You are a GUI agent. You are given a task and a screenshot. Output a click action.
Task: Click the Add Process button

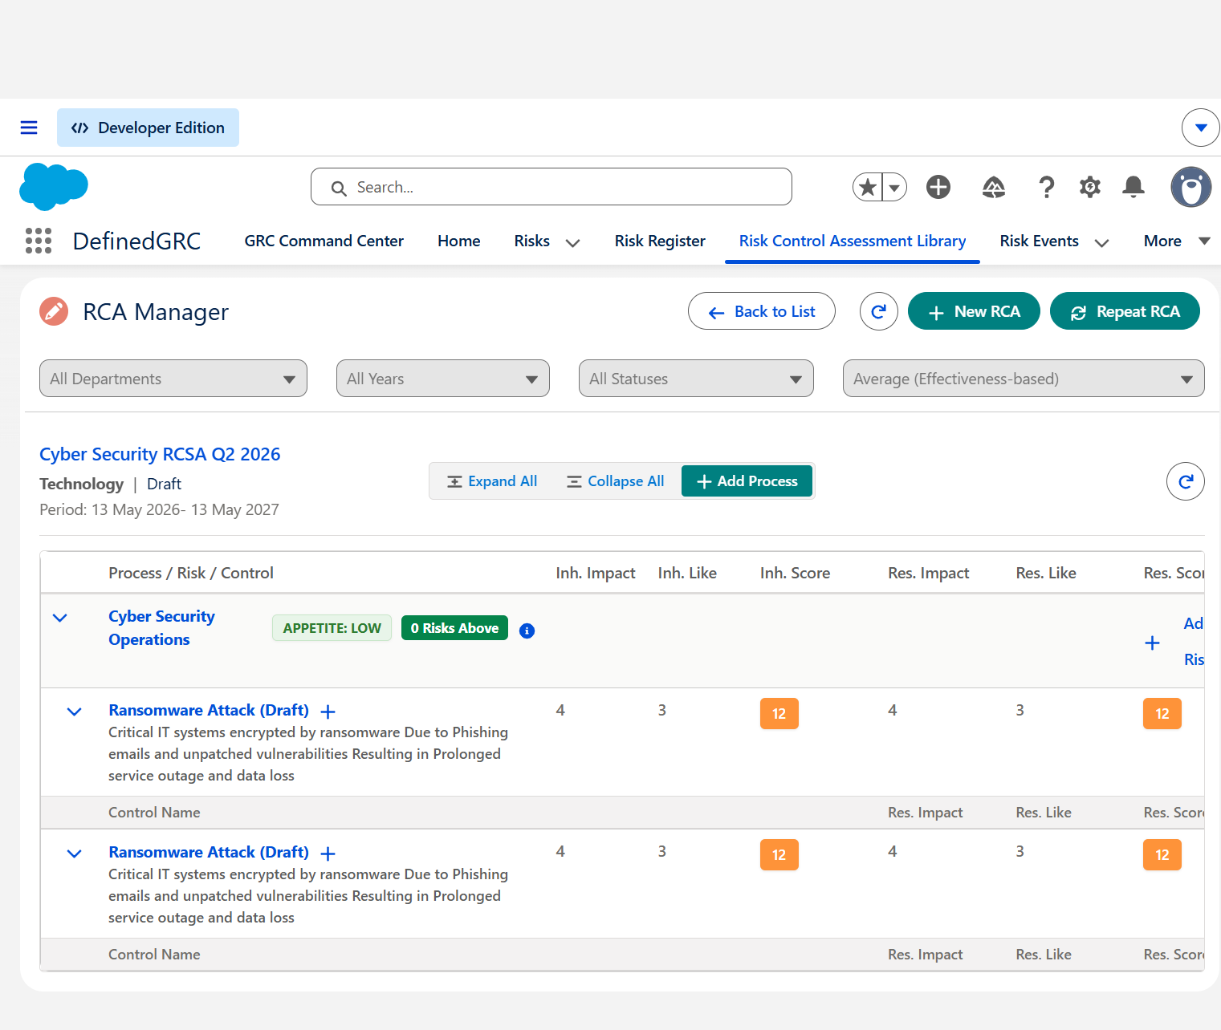(747, 481)
